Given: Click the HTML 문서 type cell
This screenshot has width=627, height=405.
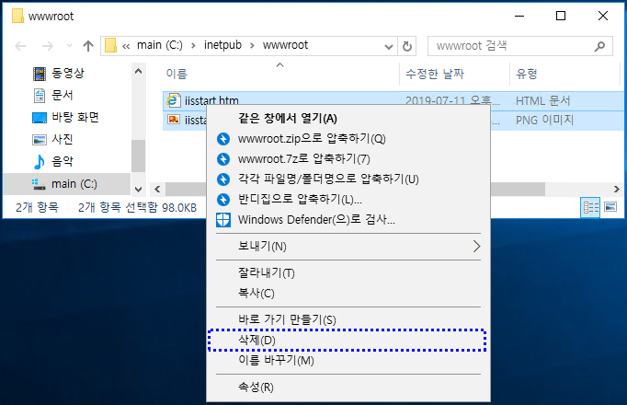Looking at the screenshot, I should [542, 101].
